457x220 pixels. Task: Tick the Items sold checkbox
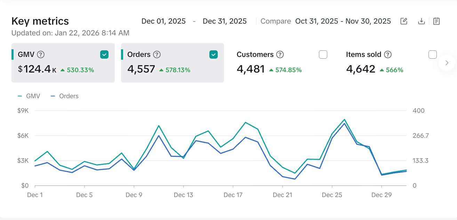pos(432,54)
